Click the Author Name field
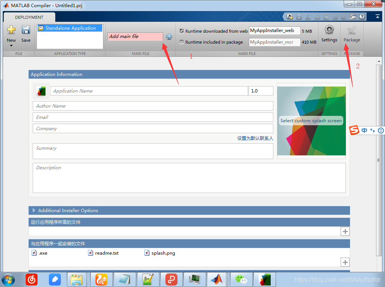This screenshot has height=287, width=385. click(153, 106)
